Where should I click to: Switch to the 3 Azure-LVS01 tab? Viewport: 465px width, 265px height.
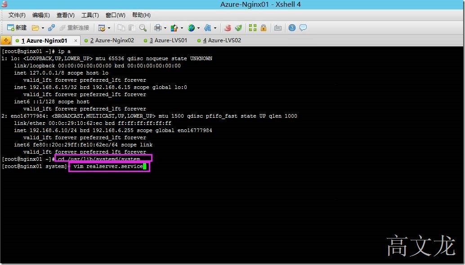click(x=165, y=40)
